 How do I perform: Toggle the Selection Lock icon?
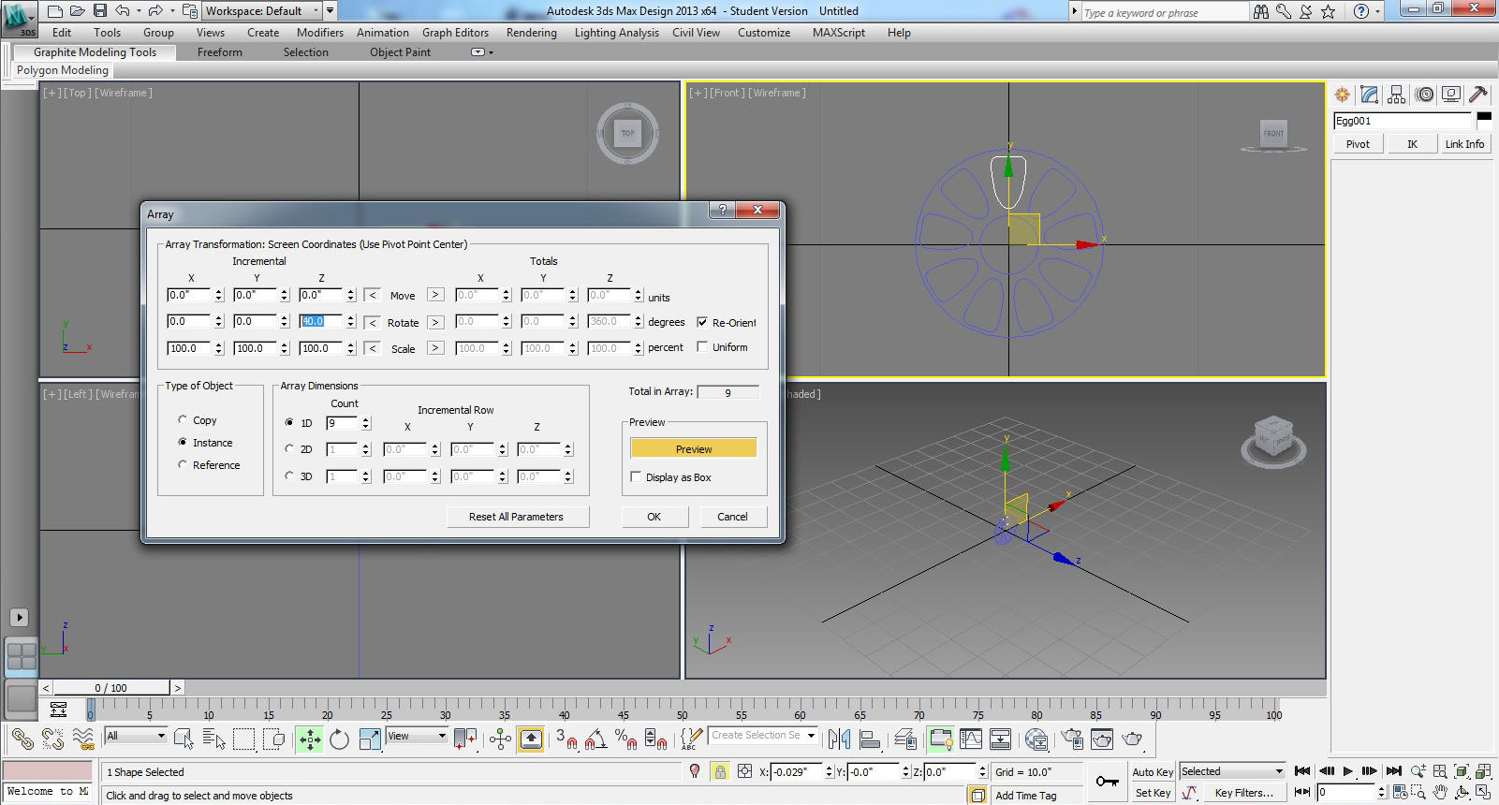pos(720,771)
